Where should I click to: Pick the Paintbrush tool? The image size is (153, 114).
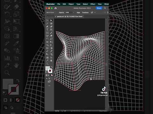click(51, 33)
